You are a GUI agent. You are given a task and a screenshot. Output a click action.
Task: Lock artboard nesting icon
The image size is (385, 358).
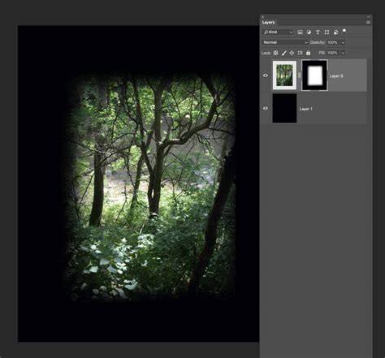pyautogui.click(x=300, y=53)
